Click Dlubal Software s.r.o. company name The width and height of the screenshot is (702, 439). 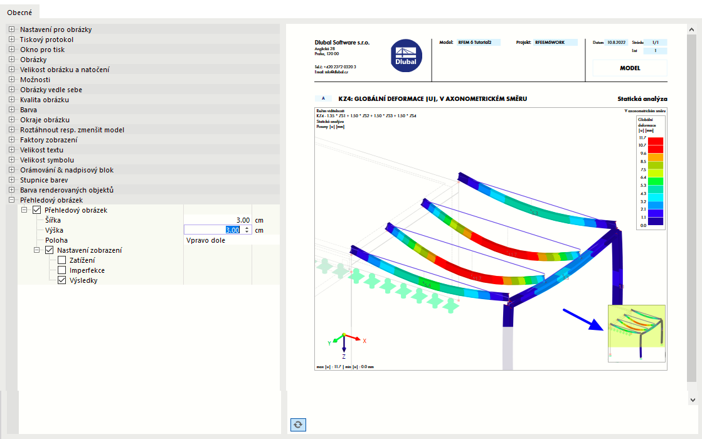click(x=342, y=43)
